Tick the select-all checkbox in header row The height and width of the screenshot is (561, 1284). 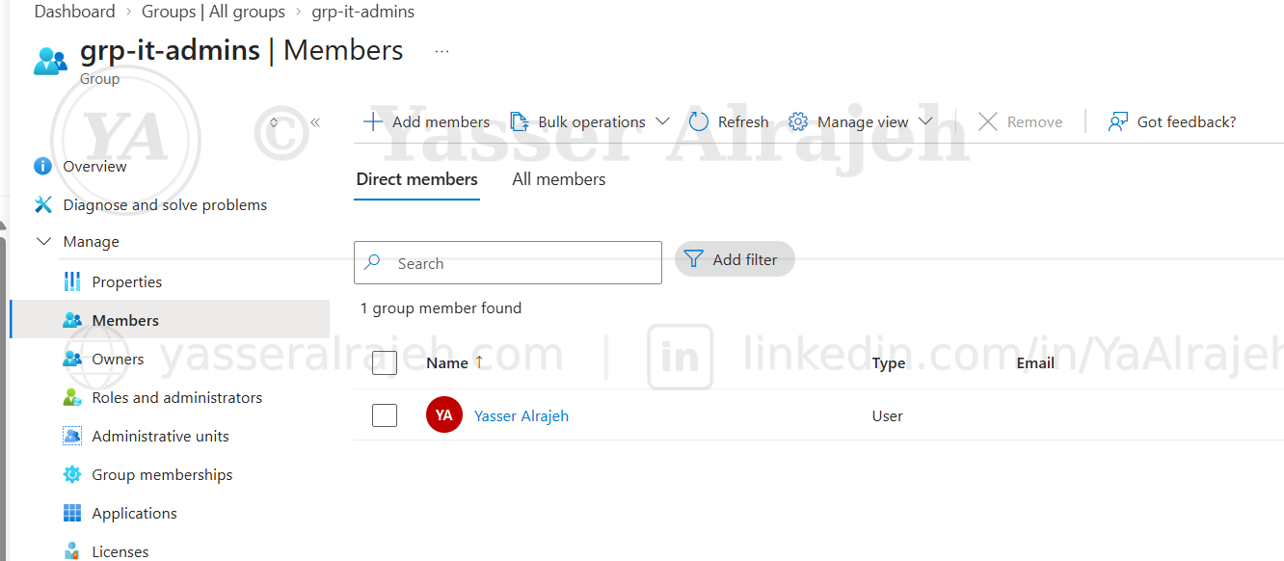[x=385, y=363]
